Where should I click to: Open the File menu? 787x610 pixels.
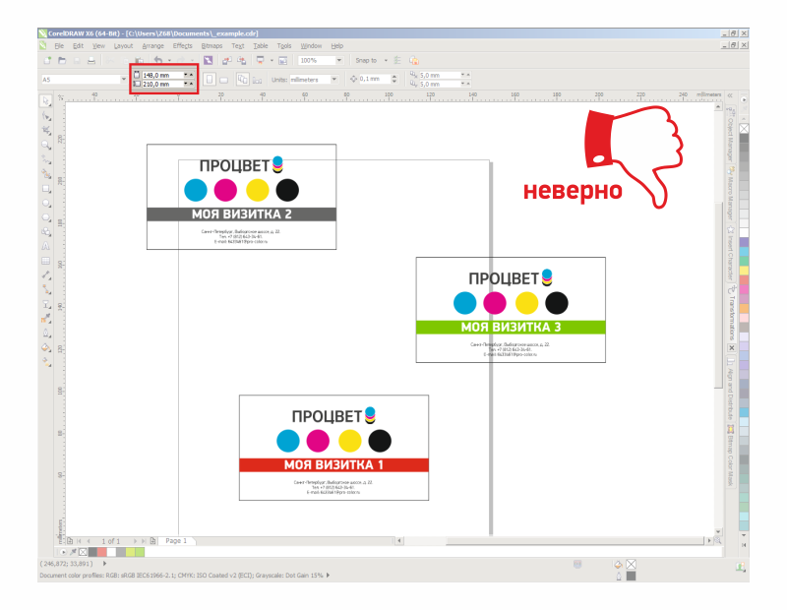59,45
